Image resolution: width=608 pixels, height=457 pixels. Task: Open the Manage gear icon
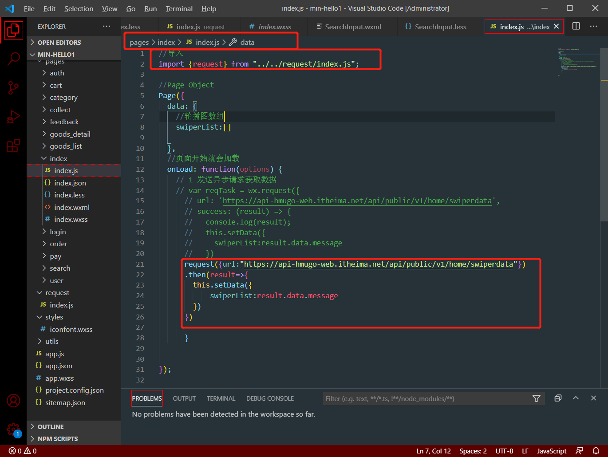pos(13,429)
